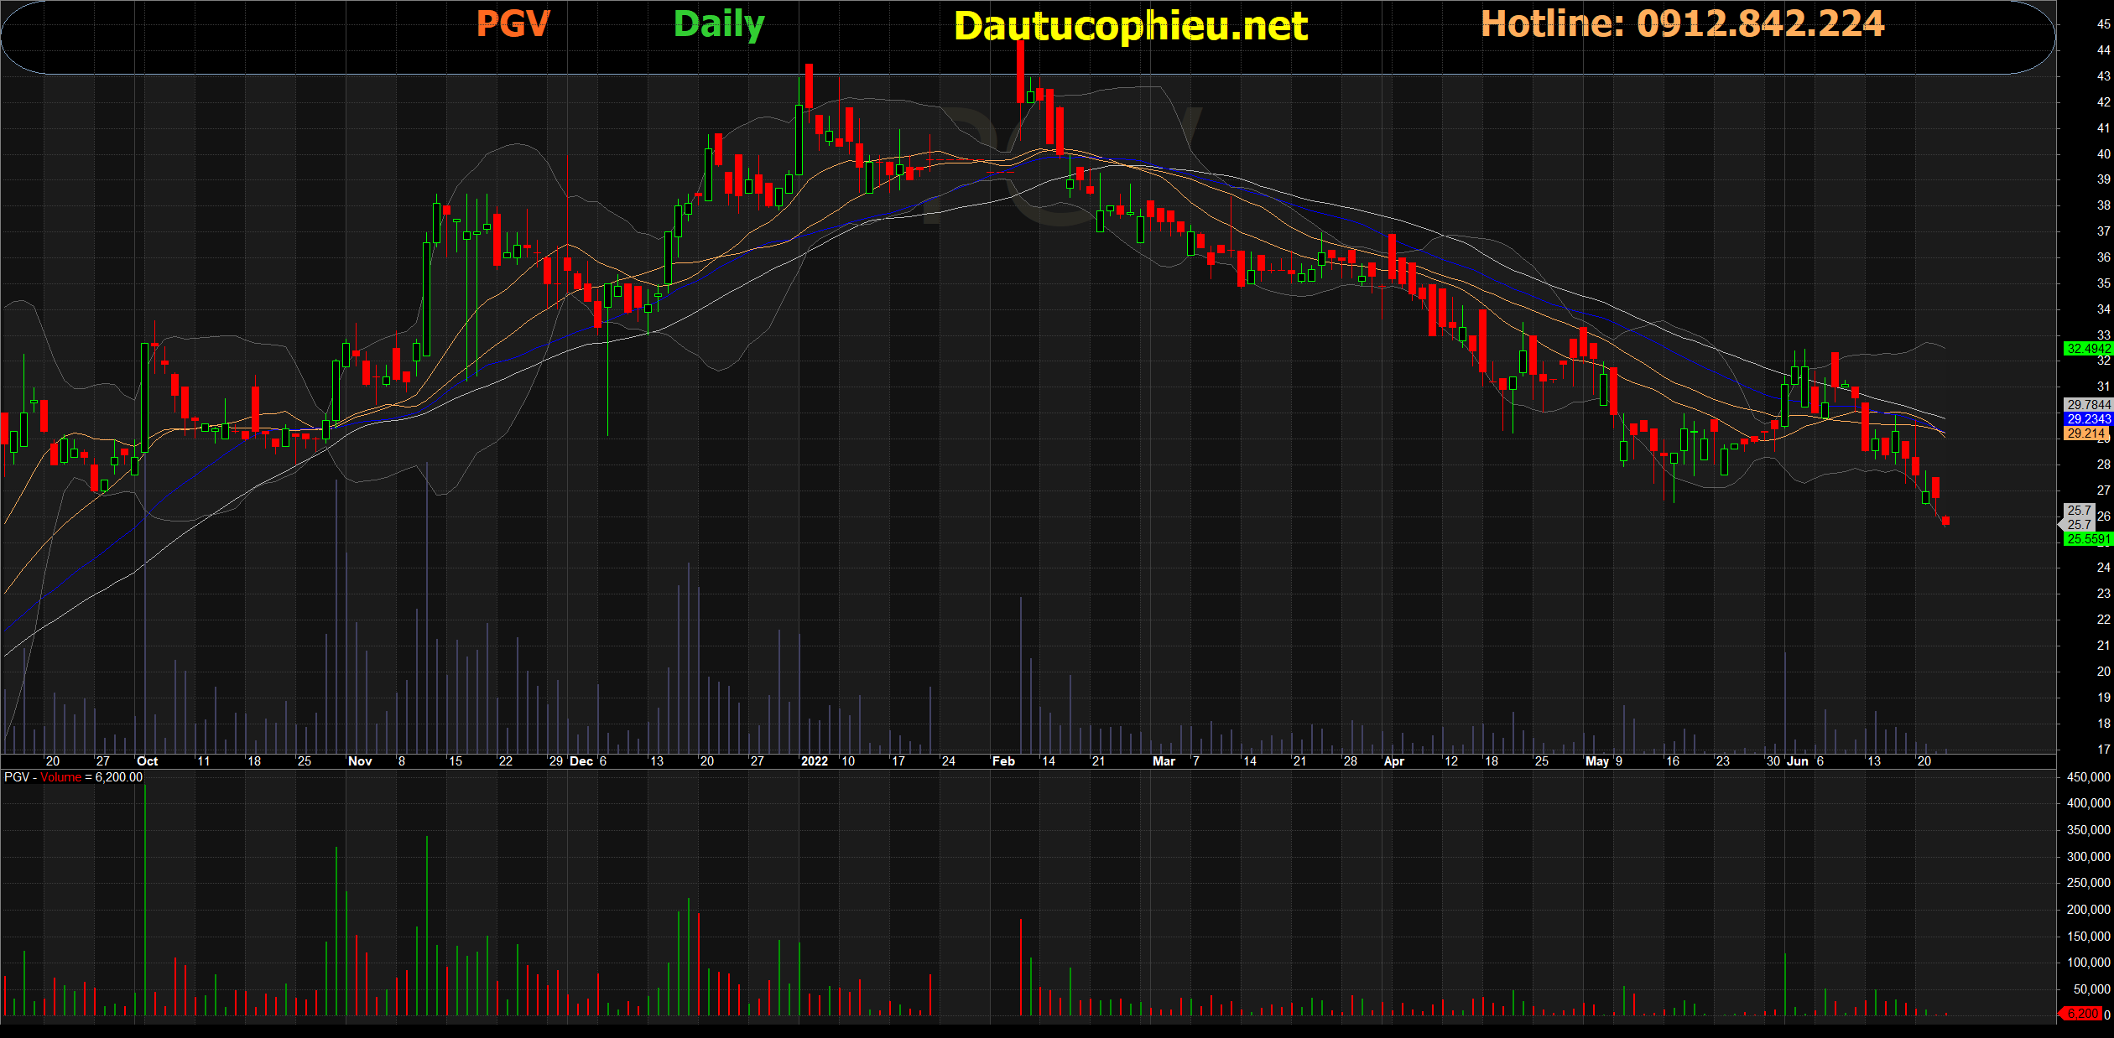Click the Jun month marker on date axis
2114x1038 pixels.
click(1798, 761)
